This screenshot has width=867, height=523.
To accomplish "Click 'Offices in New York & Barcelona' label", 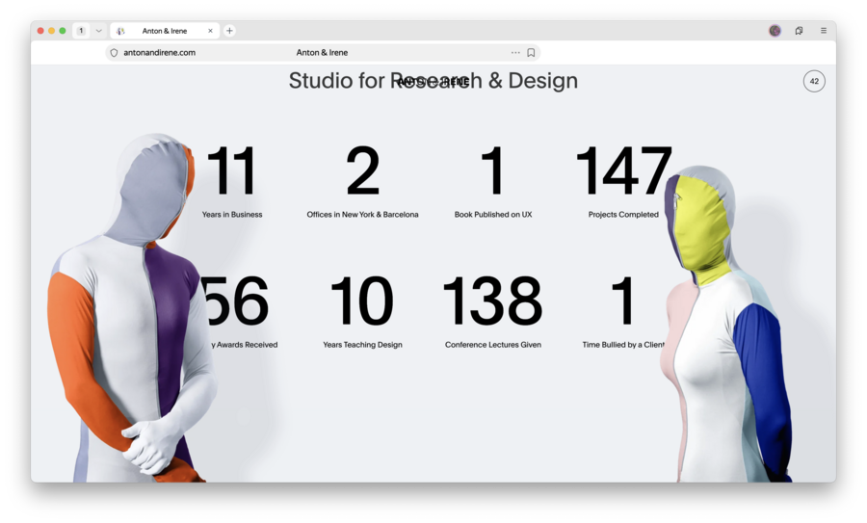I will click(x=363, y=215).
